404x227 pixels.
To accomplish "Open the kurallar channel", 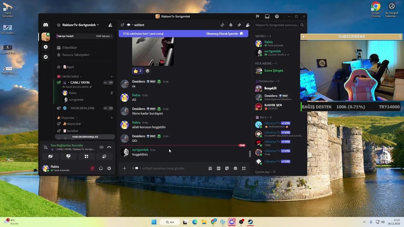I will tap(85, 131).
